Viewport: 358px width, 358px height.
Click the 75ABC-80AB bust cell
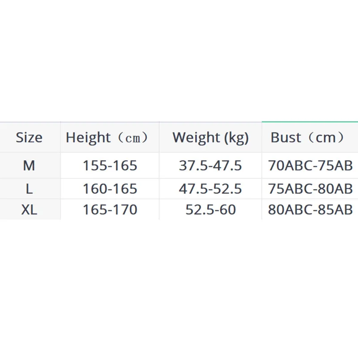pos(311,188)
